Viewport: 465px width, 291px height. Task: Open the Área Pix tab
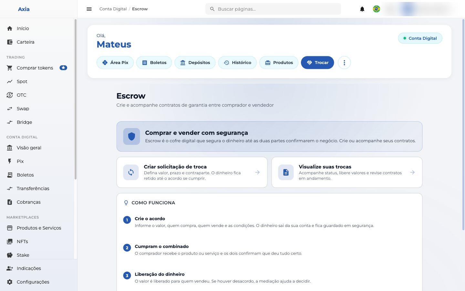[x=115, y=63]
